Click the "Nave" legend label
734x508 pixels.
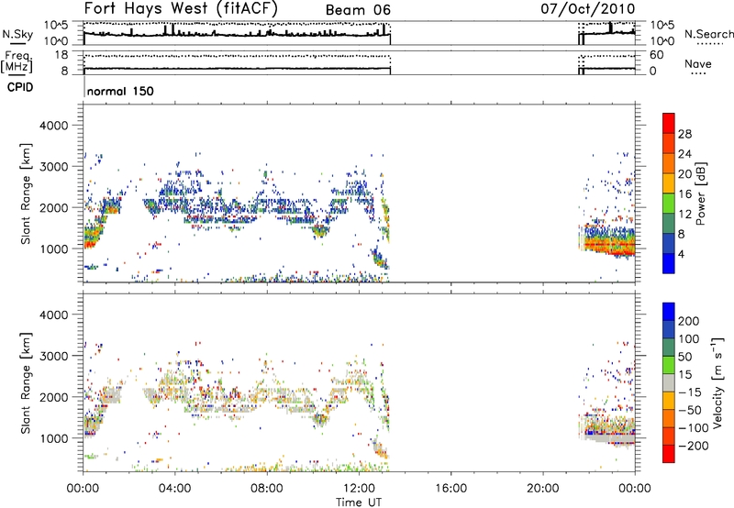[x=698, y=63]
